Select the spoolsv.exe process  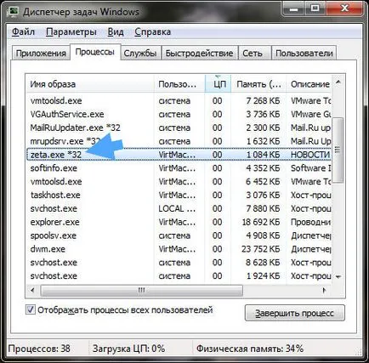pyautogui.click(x=179, y=235)
